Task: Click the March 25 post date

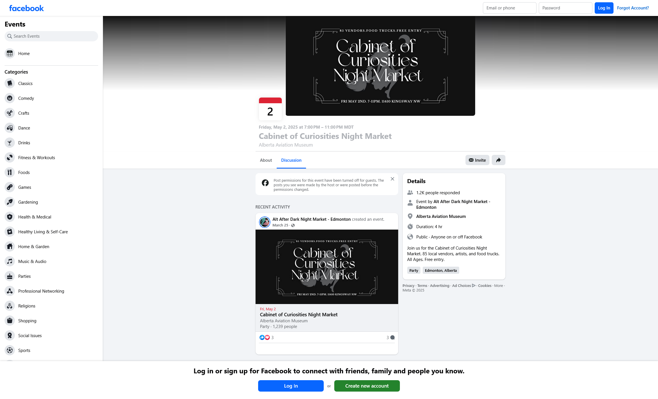Action: (x=280, y=225)
